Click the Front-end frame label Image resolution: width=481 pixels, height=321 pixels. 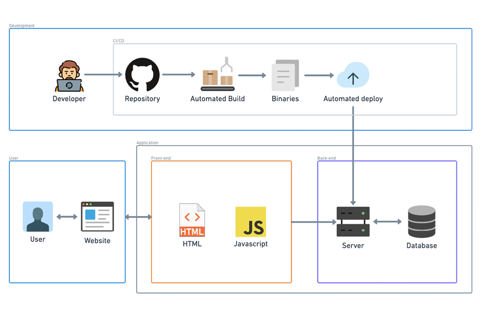[161, 158]
